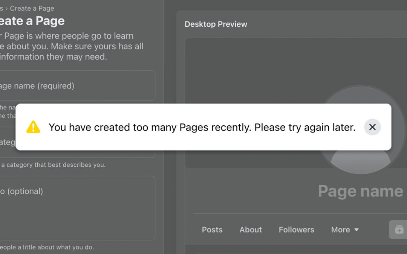Click the Page name placeholder in preview
Image resolution: width=407 pixels, height=254 pixels.
tap(360, 191)
